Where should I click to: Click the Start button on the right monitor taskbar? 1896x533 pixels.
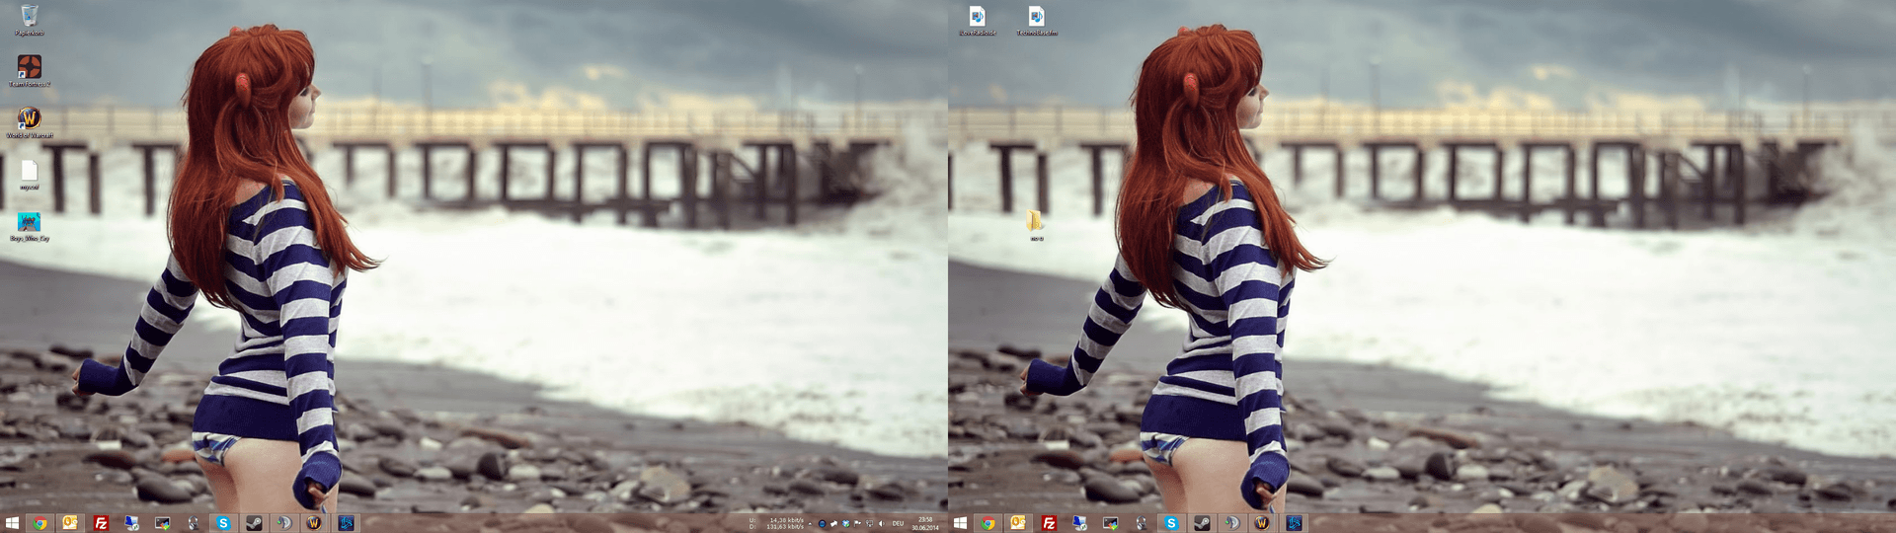960,523
